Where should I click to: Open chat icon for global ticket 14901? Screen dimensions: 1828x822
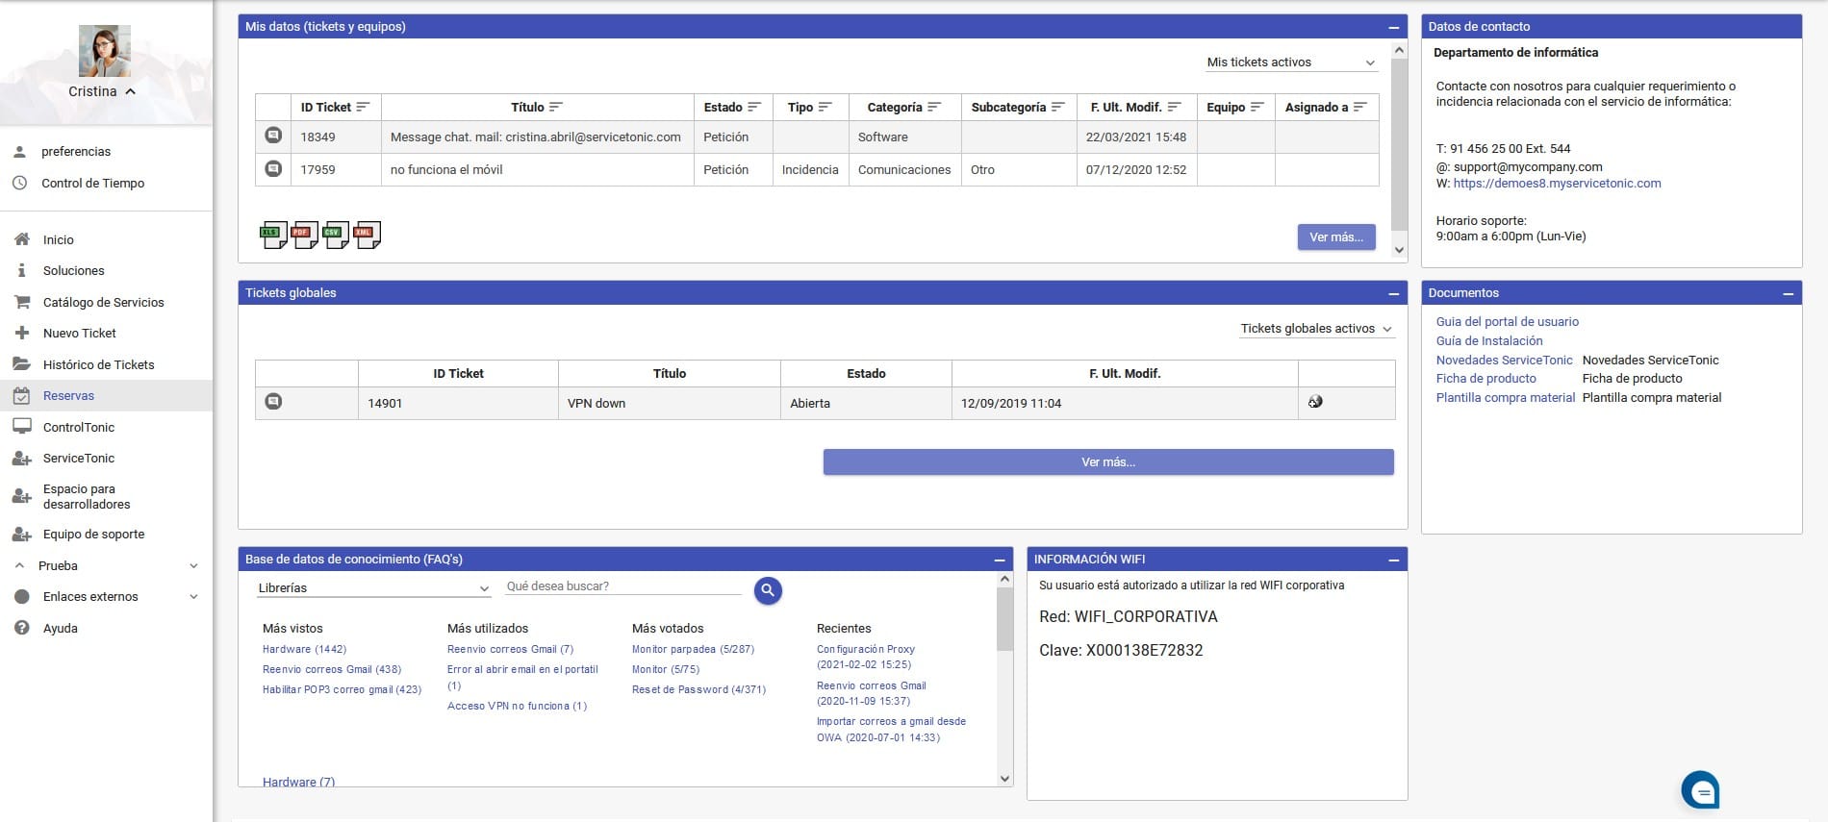click(273, 402)
